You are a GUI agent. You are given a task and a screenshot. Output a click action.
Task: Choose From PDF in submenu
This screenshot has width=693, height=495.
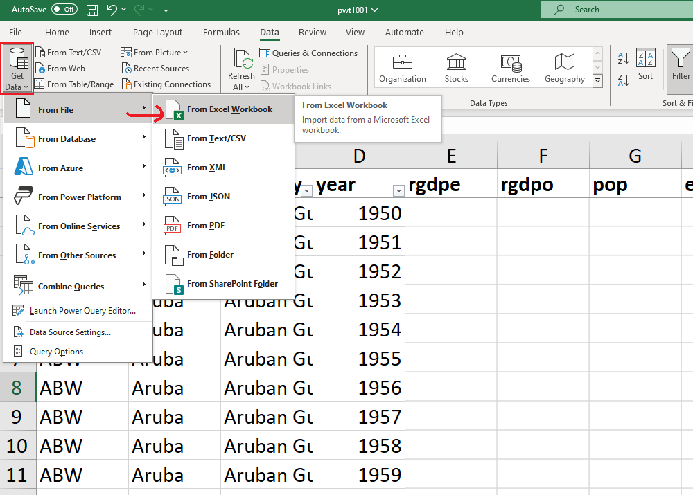point(206,226)
